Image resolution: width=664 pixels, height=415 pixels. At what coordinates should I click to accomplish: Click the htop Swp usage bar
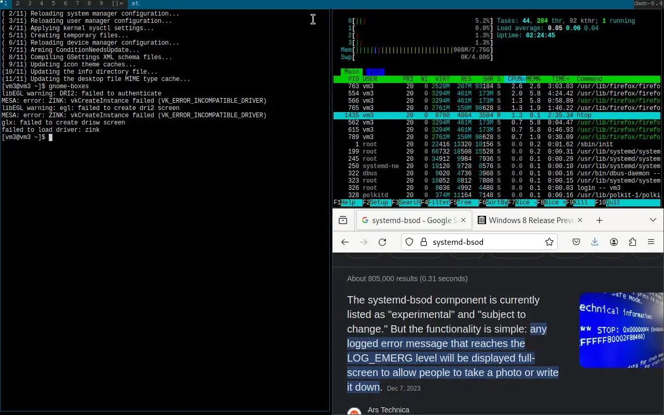pyautogui.click(x=417, y=57)
